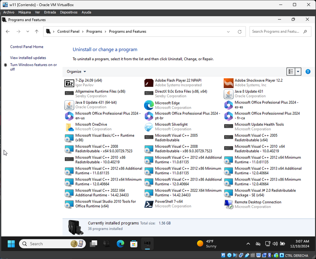The height and width of the screenshot is (259, 316).
Task: Select Visual C++ 2012 x64 Additional Runtime
Action: [183, 160]
